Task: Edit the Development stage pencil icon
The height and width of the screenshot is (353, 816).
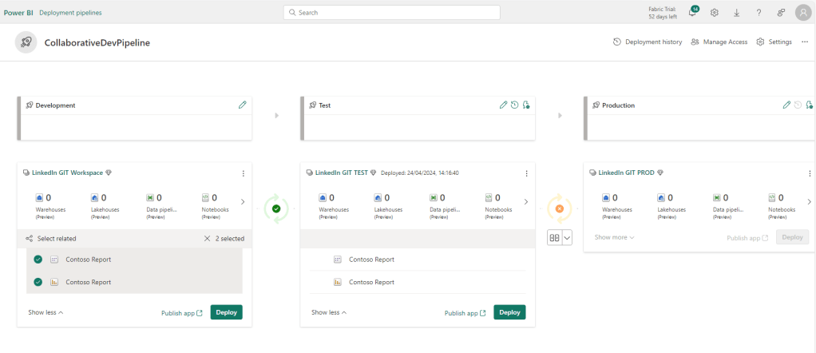Action: click(x=243, y=105)
